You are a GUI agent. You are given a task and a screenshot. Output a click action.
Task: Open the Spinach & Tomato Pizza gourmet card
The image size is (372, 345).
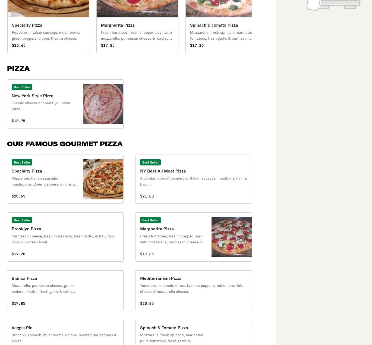point(194,333)
